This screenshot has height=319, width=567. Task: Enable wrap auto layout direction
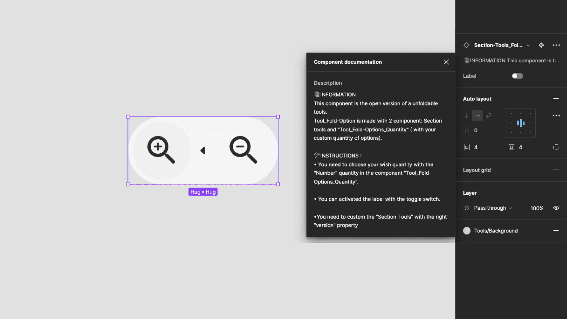[x=489, y=115]
